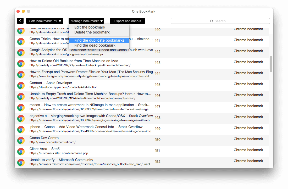Select 'objective c – Merging/stacking two images' title
This screenshot has width=288, height=189.
91,116
